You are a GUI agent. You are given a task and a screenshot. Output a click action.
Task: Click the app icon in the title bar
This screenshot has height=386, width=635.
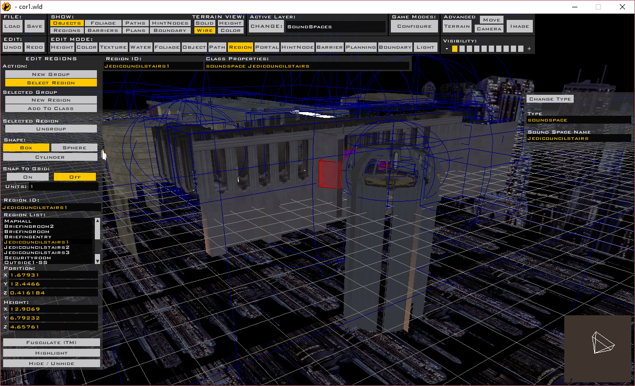click(x=7, y=7)
